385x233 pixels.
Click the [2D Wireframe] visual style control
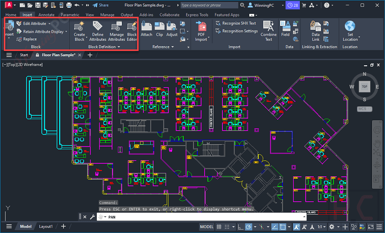[30, 64]
